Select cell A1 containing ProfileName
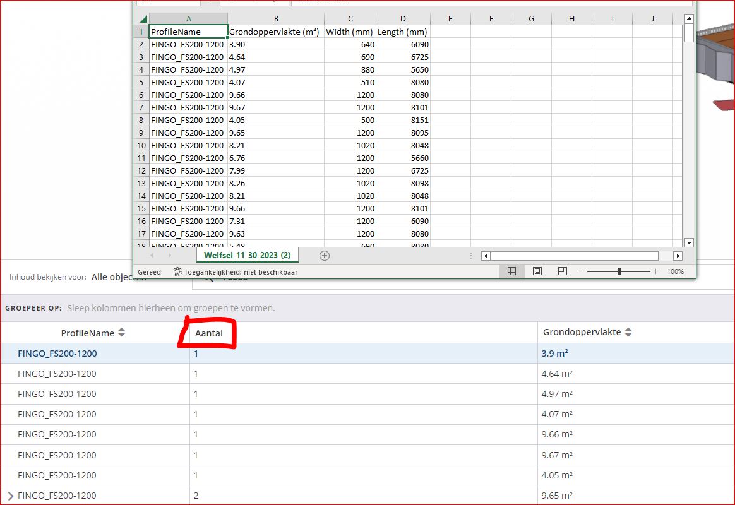Image resolution: width=735 pixels, height=505 pixels. (x=188, y=32)
